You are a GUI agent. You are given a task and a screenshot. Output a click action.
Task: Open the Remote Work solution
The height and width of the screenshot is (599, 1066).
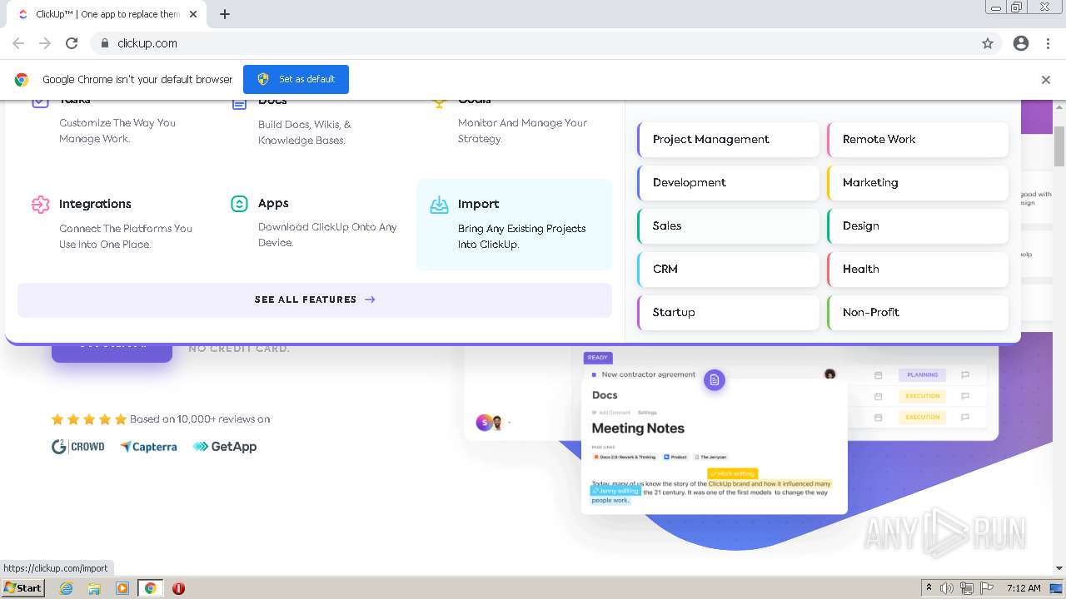coord(918,139)
